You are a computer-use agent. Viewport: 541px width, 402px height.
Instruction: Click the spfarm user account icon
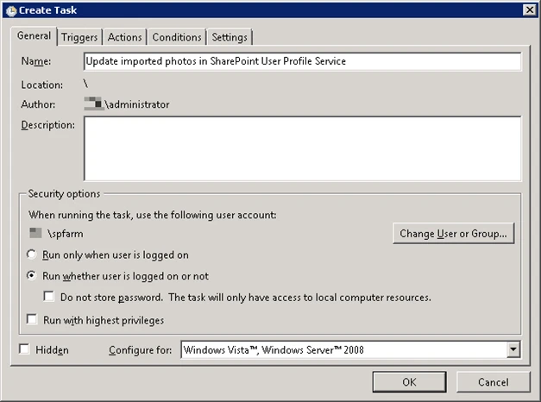(35, 233)
